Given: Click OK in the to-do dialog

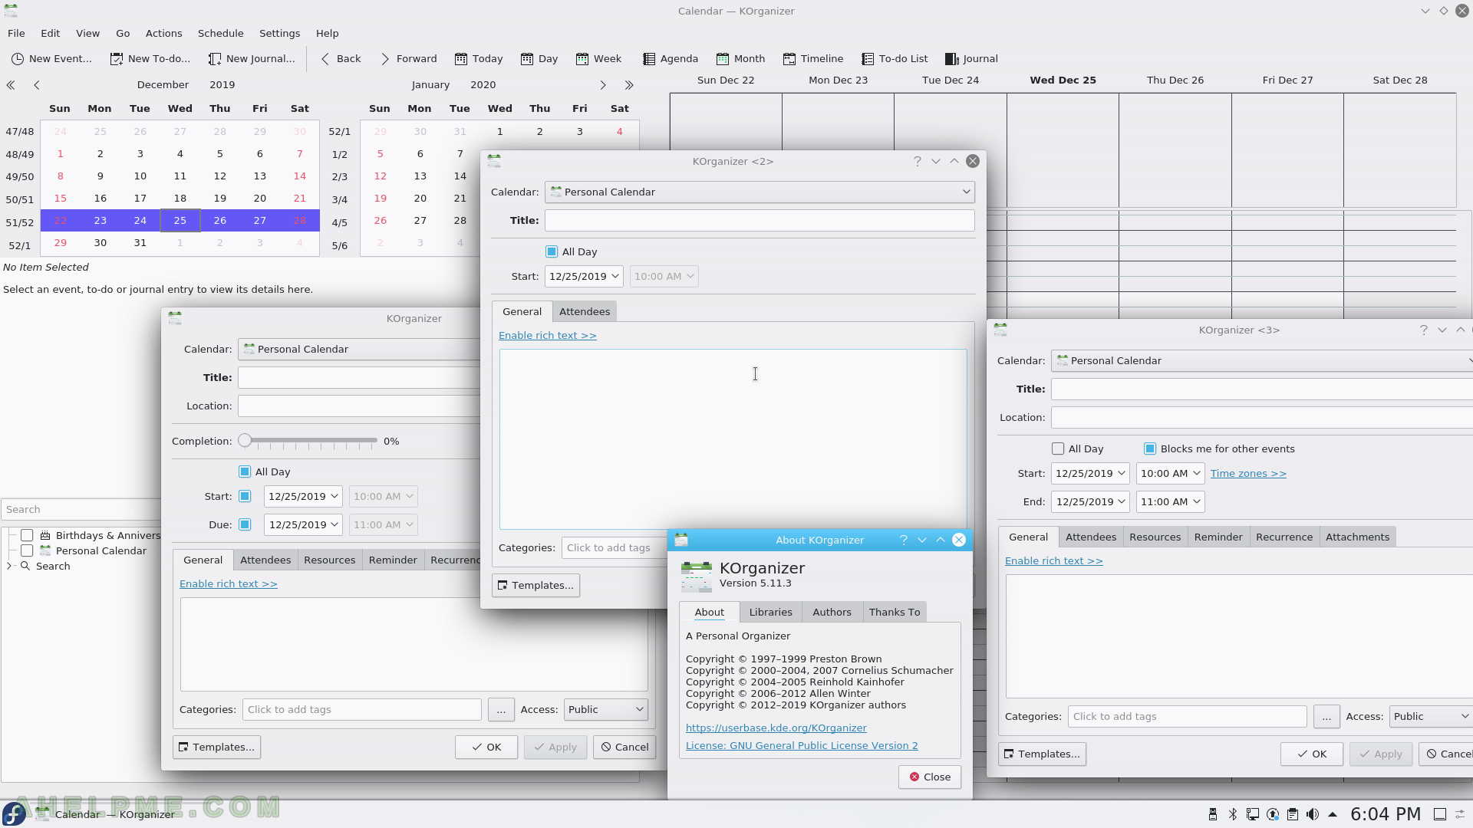Looking at the screenshot, I should (486, 747).
